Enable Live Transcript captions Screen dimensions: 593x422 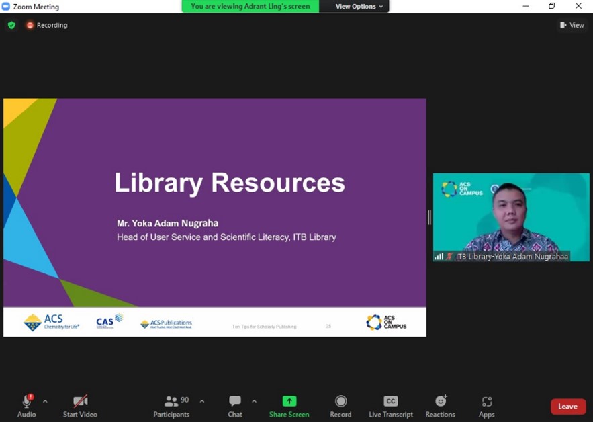pyautogui.click(x=390, y=401)
